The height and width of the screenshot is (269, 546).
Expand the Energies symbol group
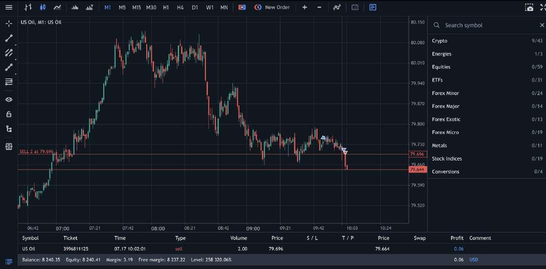[487, 54]
